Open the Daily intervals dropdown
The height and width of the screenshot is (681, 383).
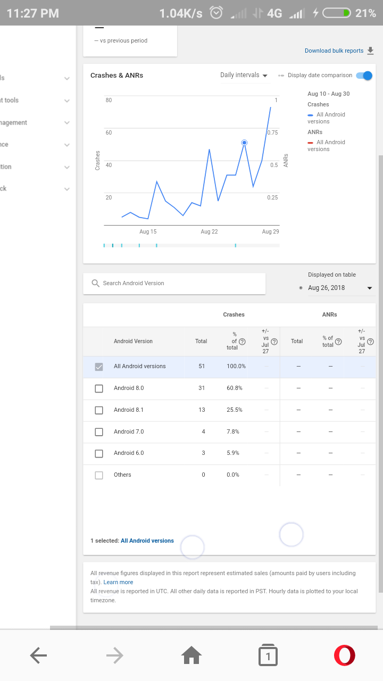click(x=244, y=76)
